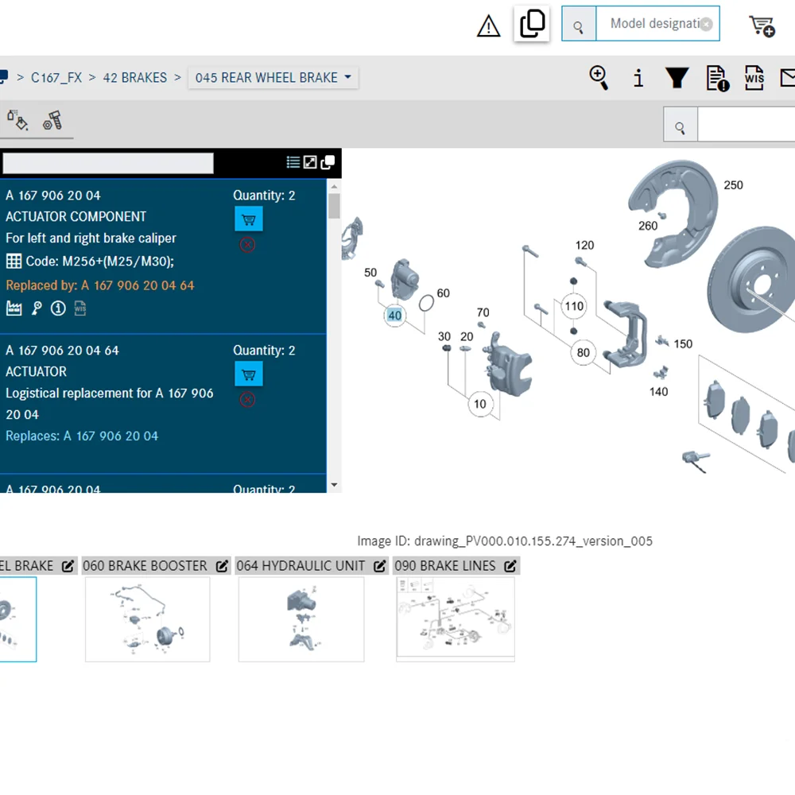Screen dimensions: 795x795
Task: Select callout 110 in drawing
Action: pyautogui.click(x=574, y=306)
